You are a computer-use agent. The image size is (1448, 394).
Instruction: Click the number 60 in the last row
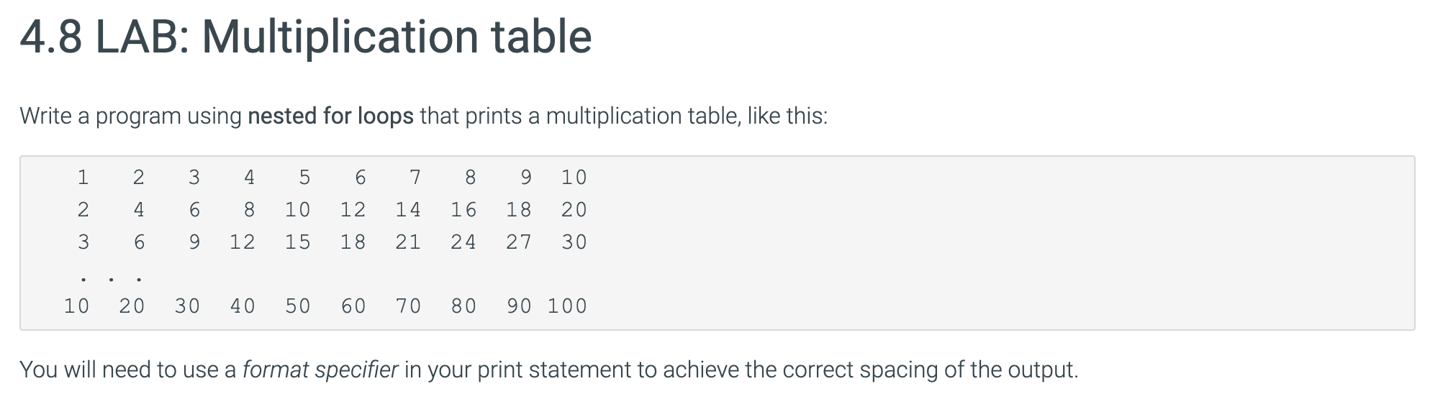[353, 306]
